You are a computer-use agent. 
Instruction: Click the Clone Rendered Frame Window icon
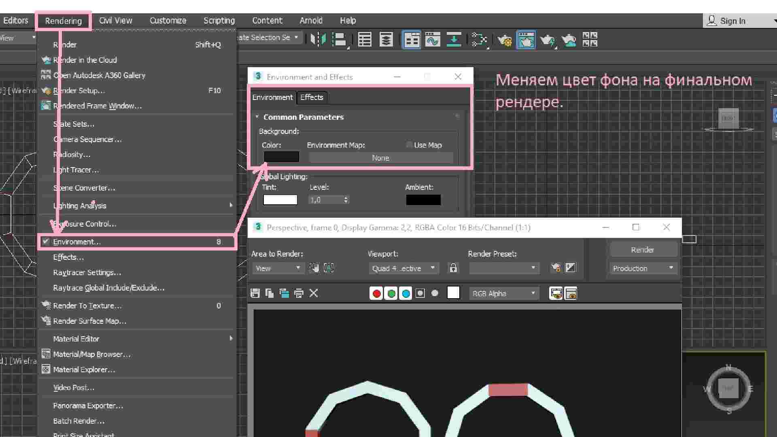click(284, 293)
